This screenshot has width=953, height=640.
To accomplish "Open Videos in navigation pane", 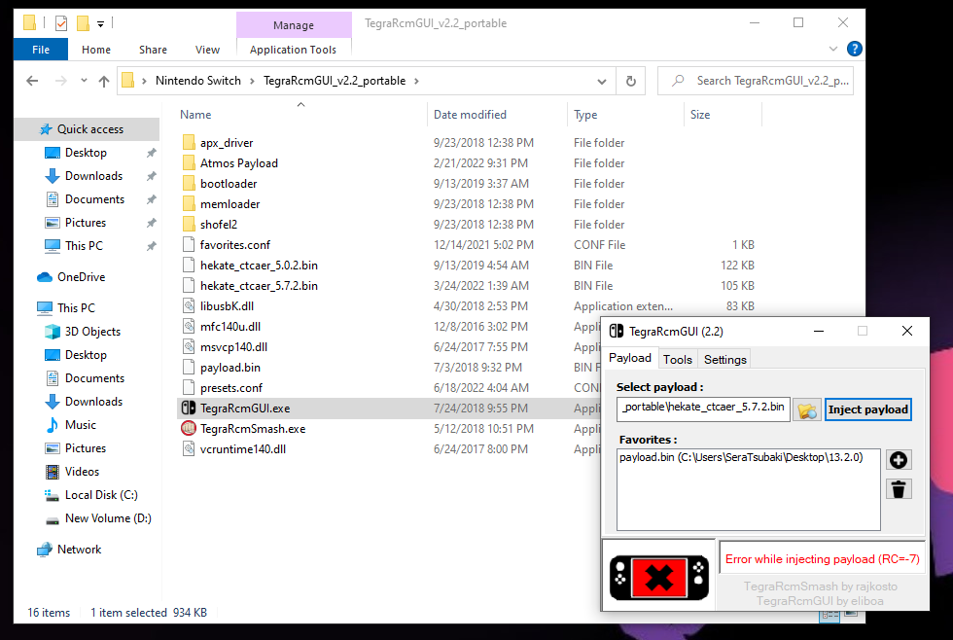I will (x=82, y=472).
